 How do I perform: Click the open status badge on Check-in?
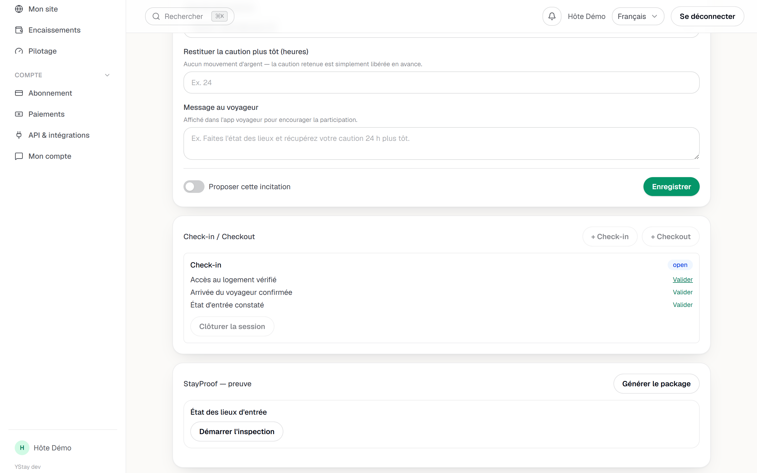[x=680, y=265]
